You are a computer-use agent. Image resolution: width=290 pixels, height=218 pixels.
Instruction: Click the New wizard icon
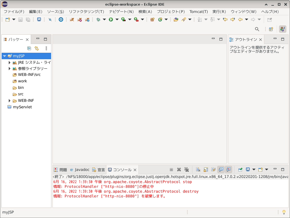pyautogui.click(x=8, y=19)
